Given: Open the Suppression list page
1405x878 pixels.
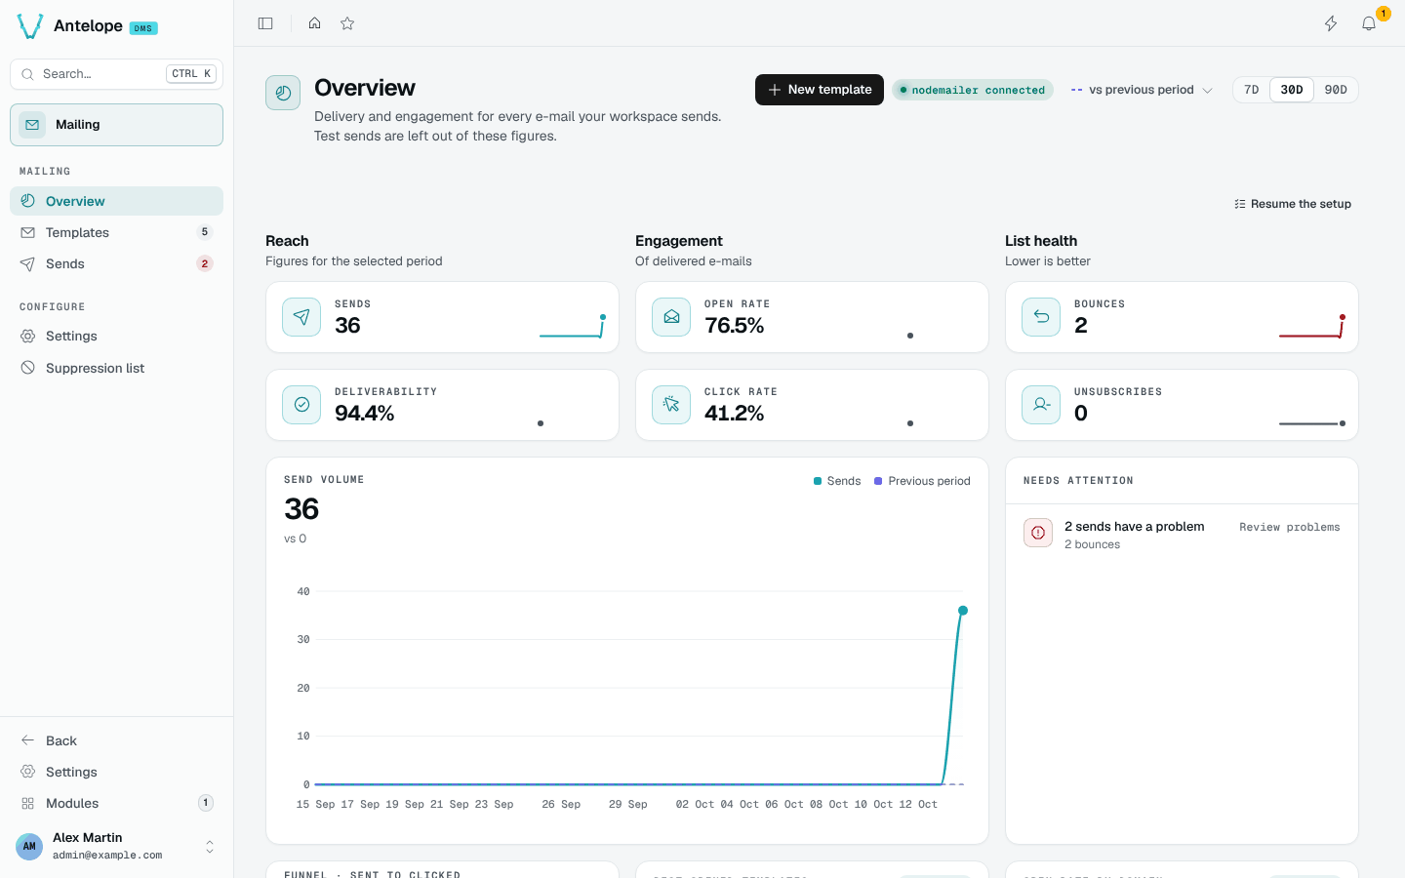Looking at the screenshot, I should (116, 368).
